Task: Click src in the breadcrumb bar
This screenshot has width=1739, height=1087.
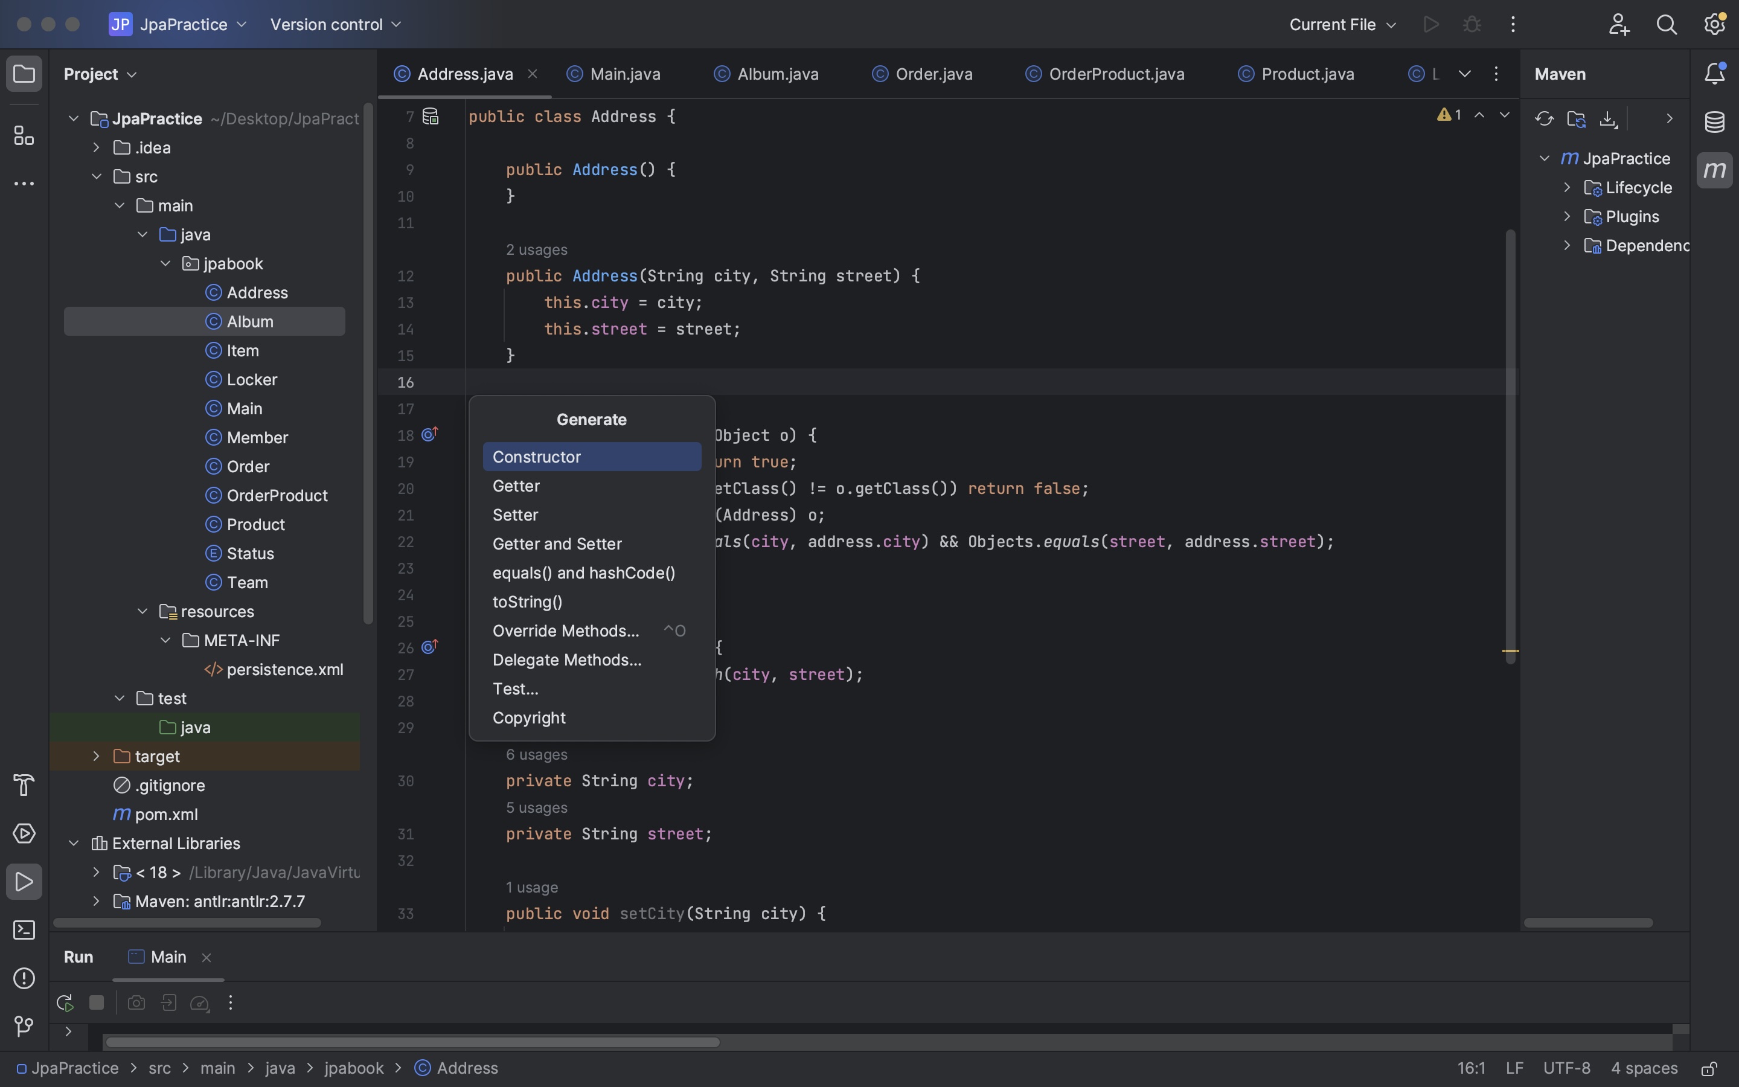Action: [x=159, y=1068]
